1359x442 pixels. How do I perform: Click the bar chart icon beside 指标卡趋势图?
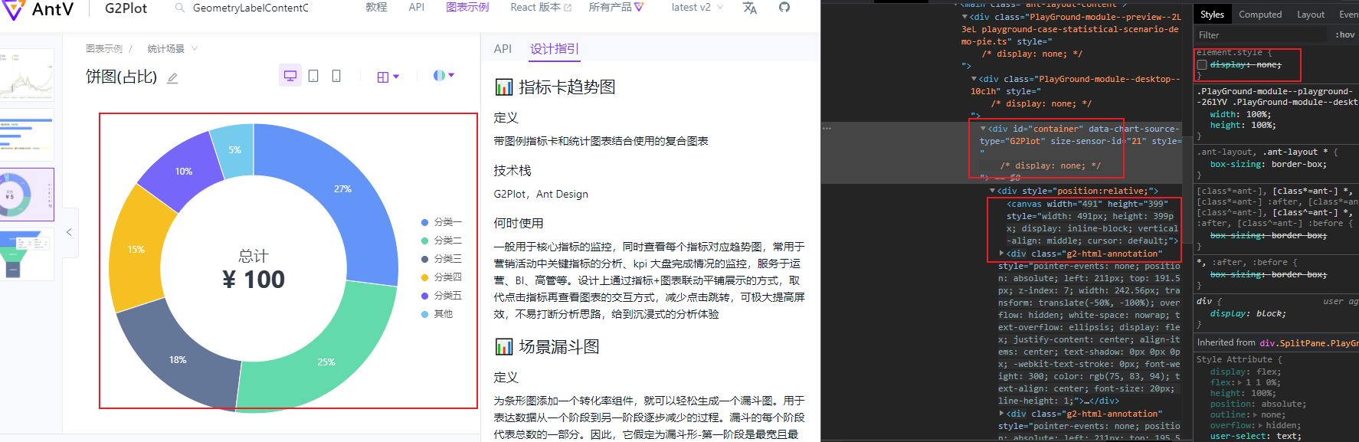503,87
